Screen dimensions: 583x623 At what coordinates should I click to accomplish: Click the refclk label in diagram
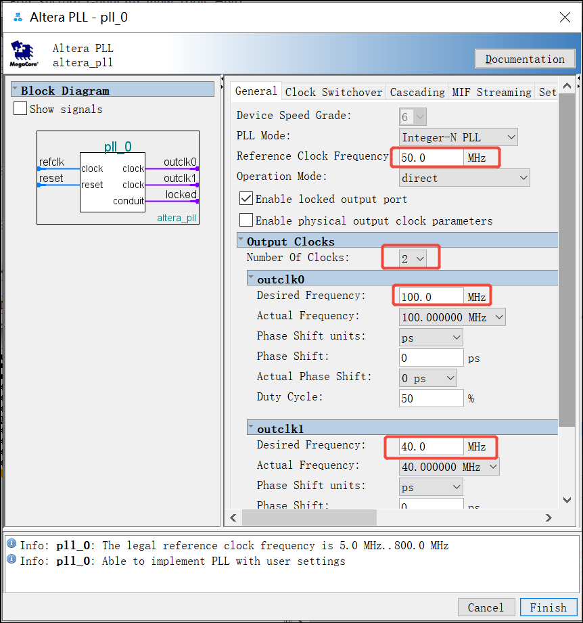[51, 162]
